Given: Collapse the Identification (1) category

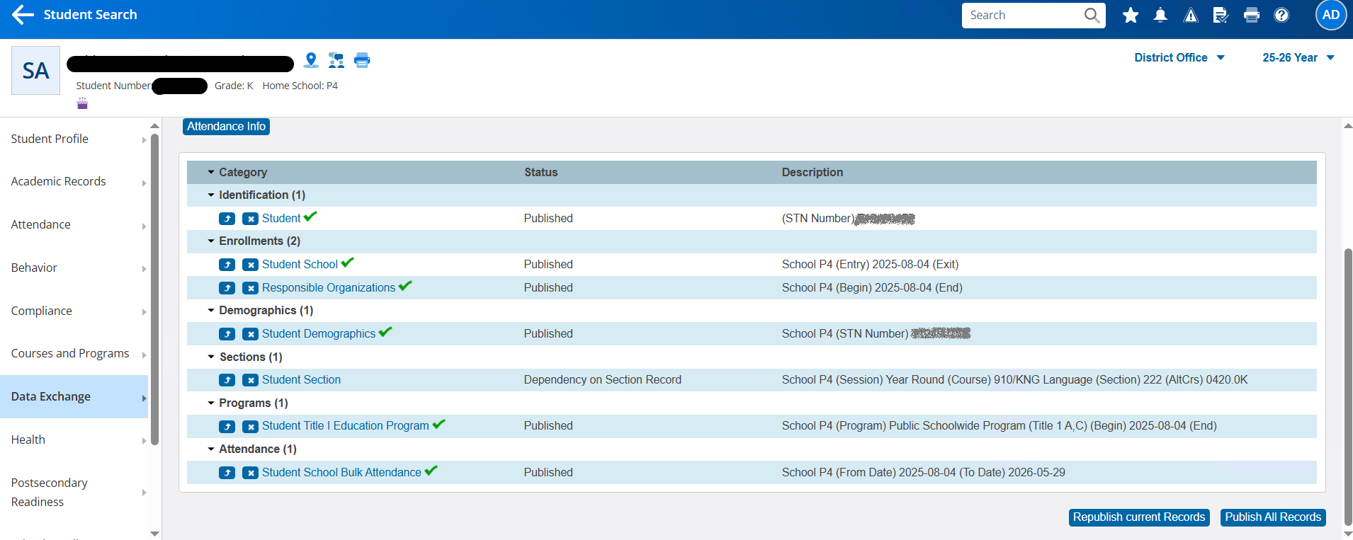Looking at the screenshot, I should click(x=211, y=195).
